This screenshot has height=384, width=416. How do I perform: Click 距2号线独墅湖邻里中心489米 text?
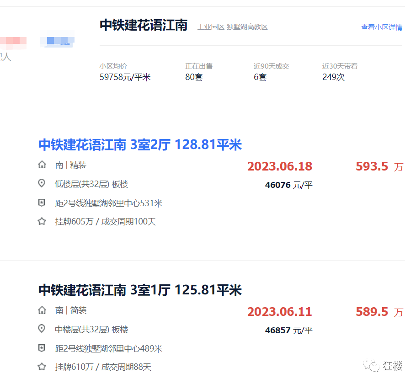tap(108, 349)
